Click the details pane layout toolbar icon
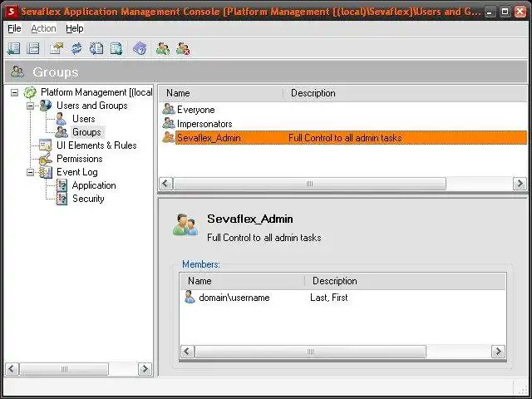The image size is (532, 399). 33,48
